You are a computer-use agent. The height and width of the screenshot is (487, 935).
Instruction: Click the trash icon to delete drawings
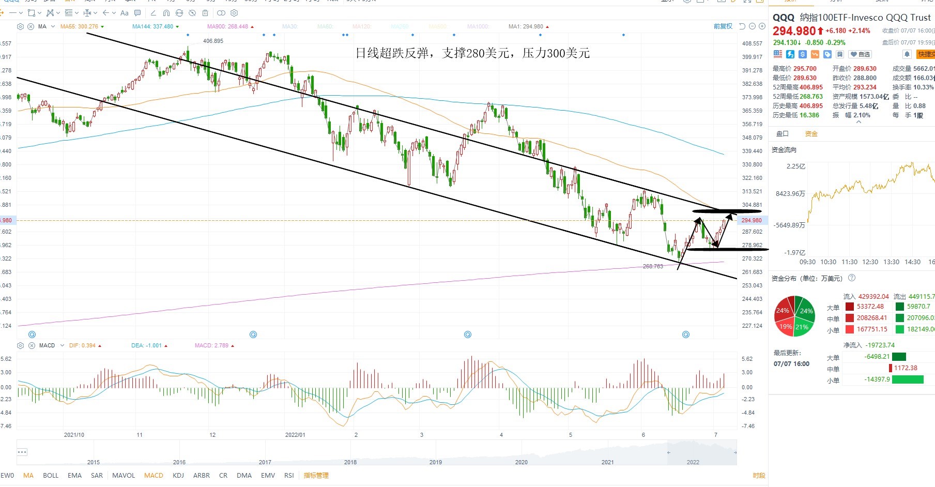click(x=205, y=12)
